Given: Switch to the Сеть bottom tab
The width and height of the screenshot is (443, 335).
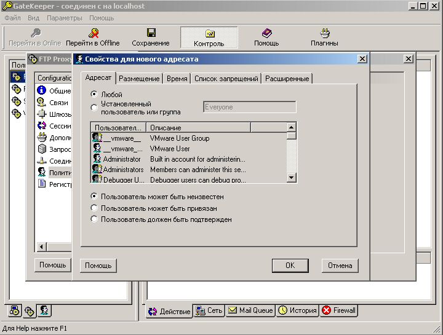Looking at the screenshot, I should tap(209, 310).
